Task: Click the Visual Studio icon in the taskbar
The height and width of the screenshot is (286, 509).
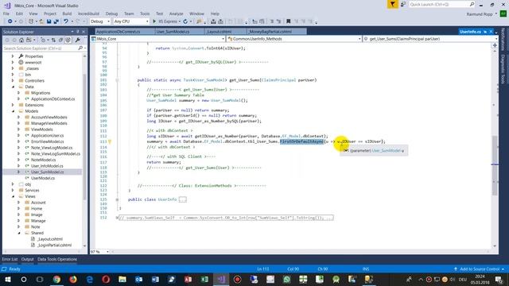Action: [221, 279]
